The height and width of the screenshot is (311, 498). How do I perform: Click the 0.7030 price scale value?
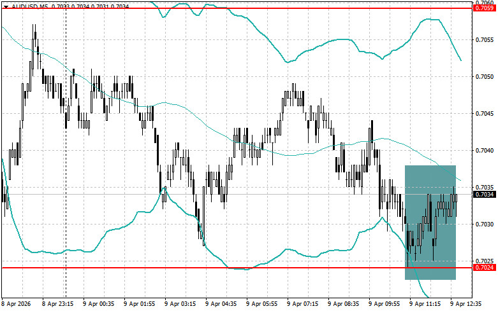[x=485, y=225]
